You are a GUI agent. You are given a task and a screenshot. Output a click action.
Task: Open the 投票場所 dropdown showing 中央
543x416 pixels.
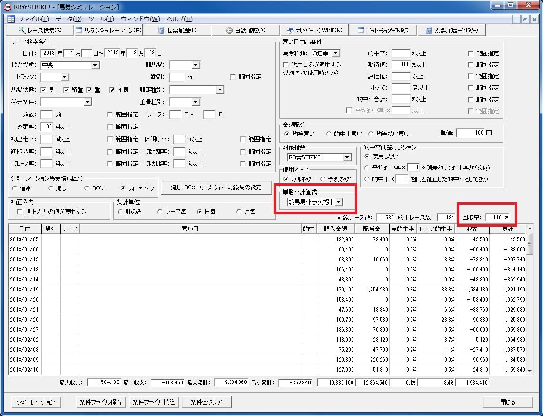click(70, 65)
